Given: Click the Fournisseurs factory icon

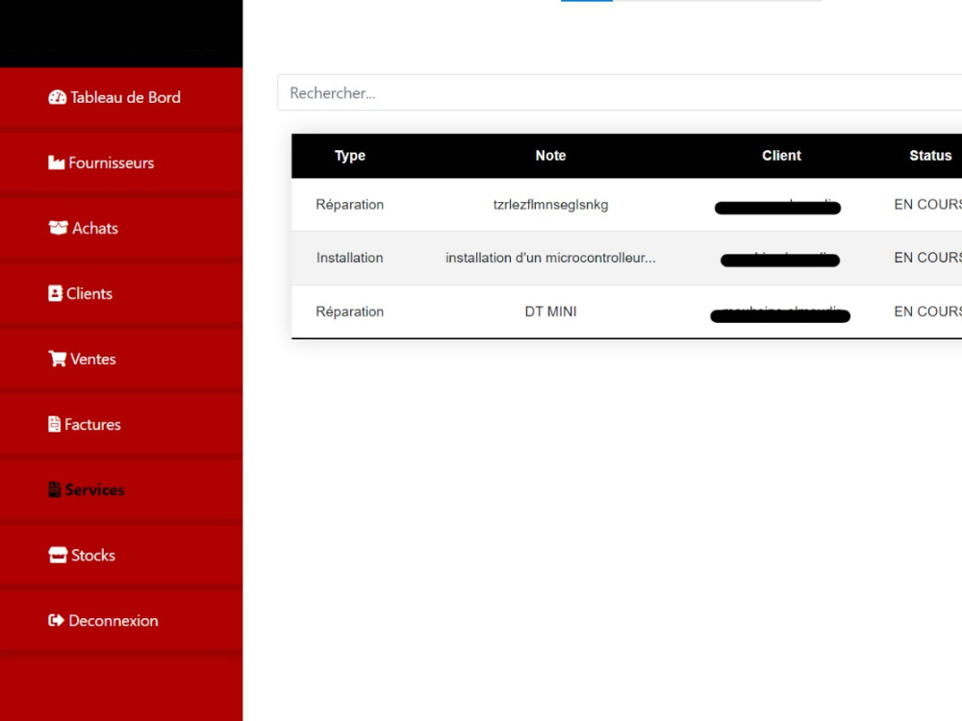Looking at the screenshot, I should click(x=56, y=162).
